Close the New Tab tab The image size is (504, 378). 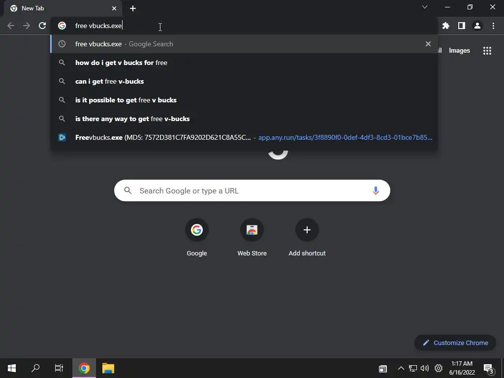[114, 8]
